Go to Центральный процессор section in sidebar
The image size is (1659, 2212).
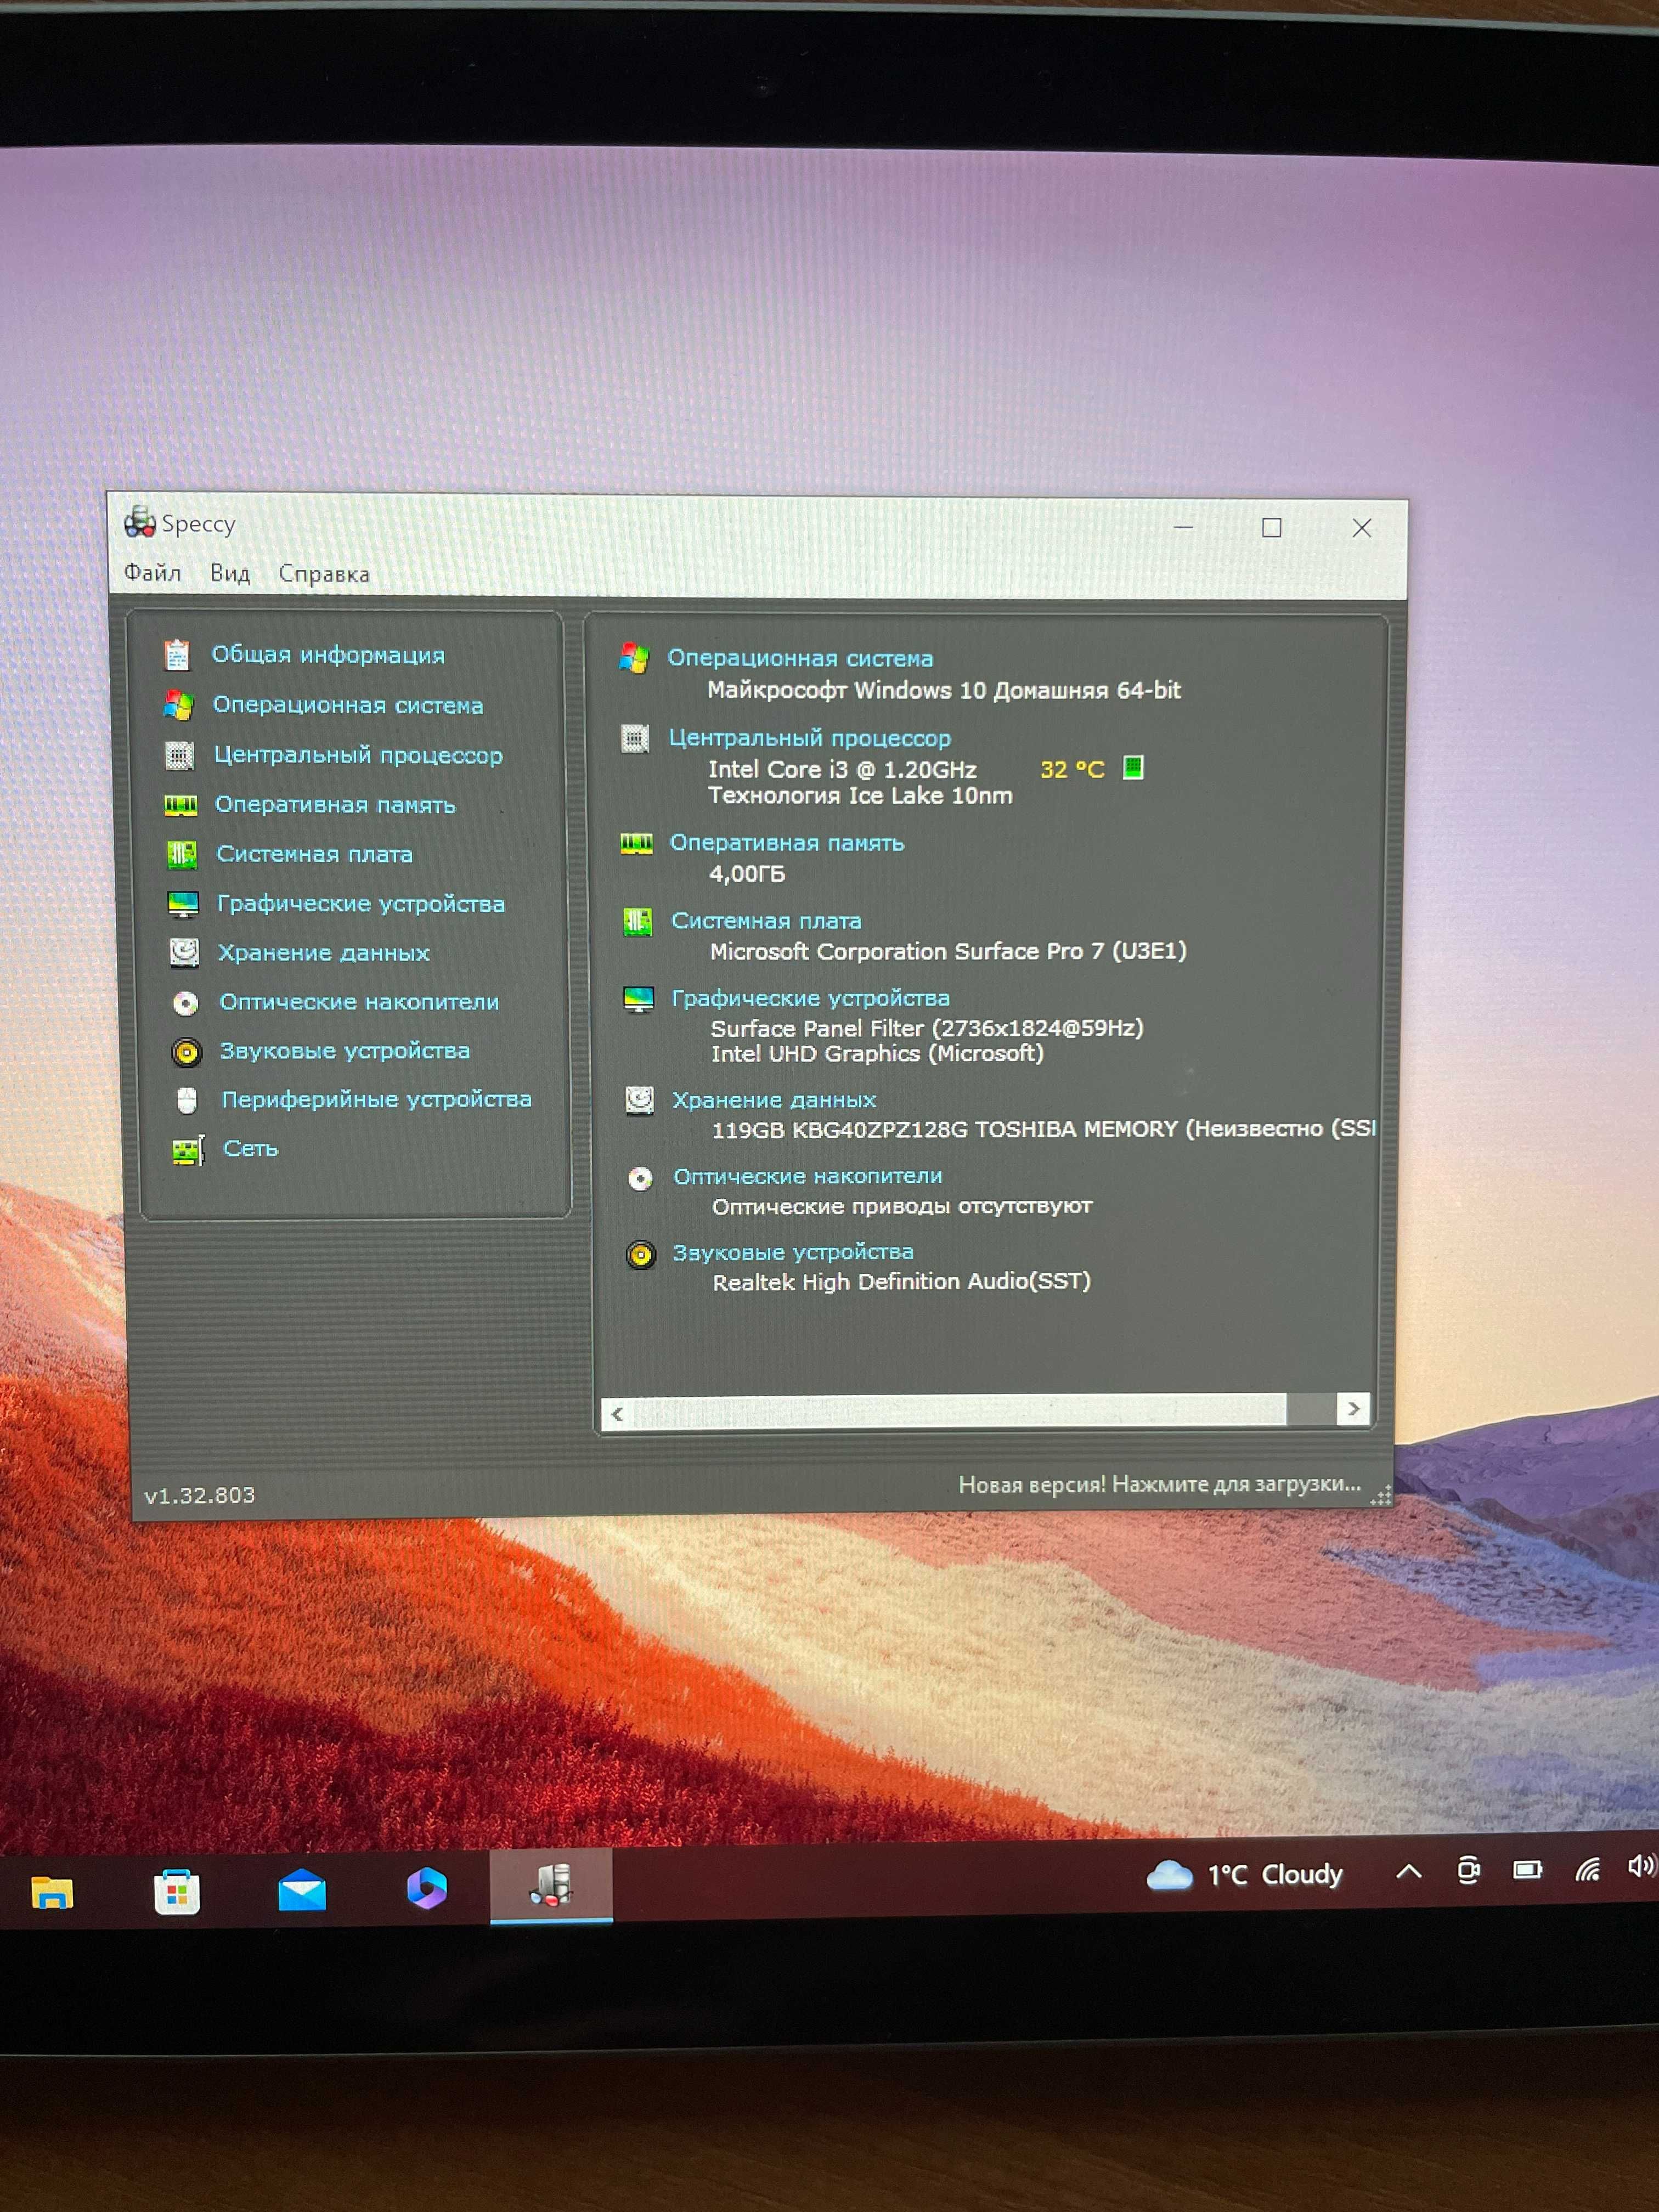click(358, 755)
